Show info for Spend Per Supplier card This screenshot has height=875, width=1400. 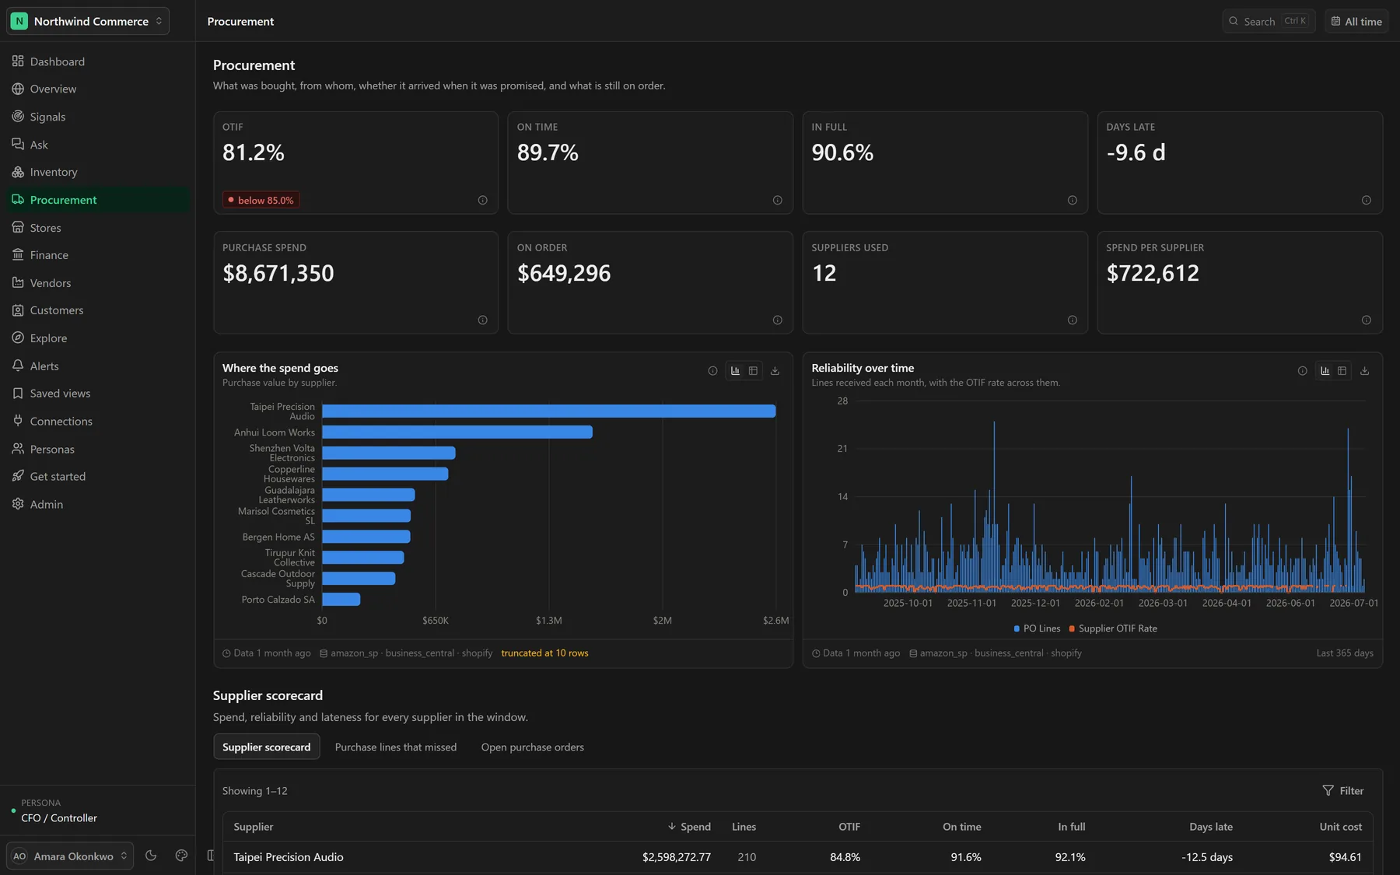coord(1366,320)
